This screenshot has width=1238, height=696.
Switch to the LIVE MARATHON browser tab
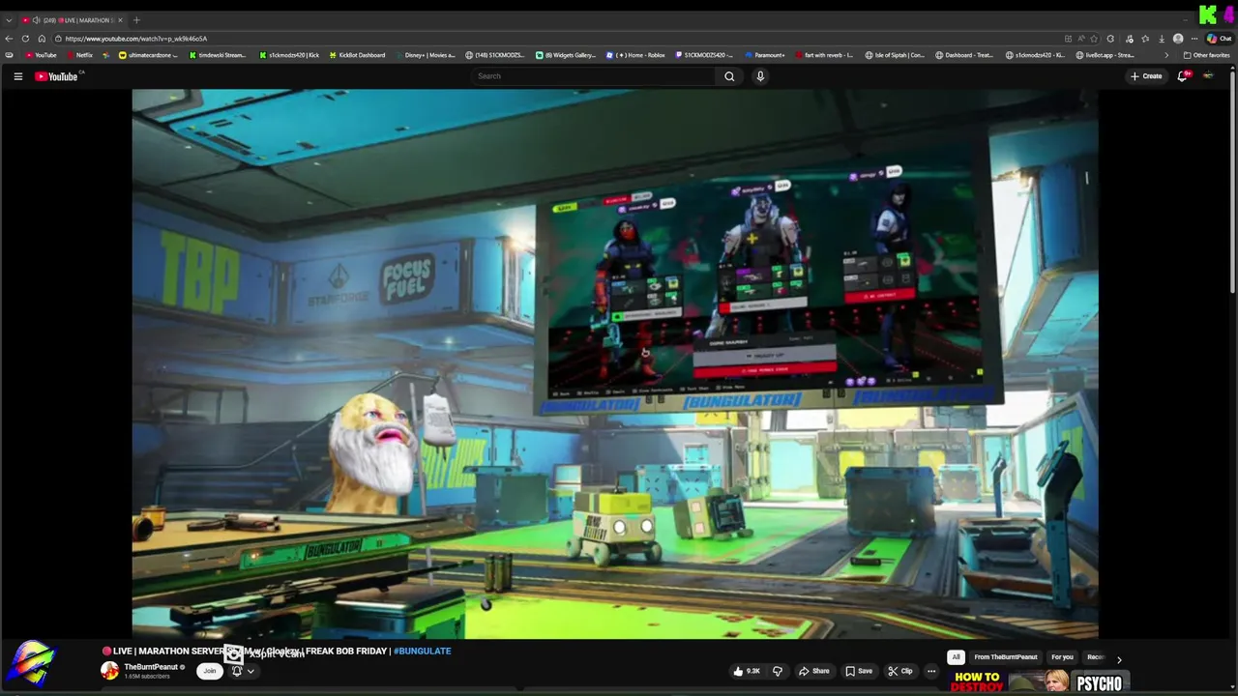pos(73,20)
